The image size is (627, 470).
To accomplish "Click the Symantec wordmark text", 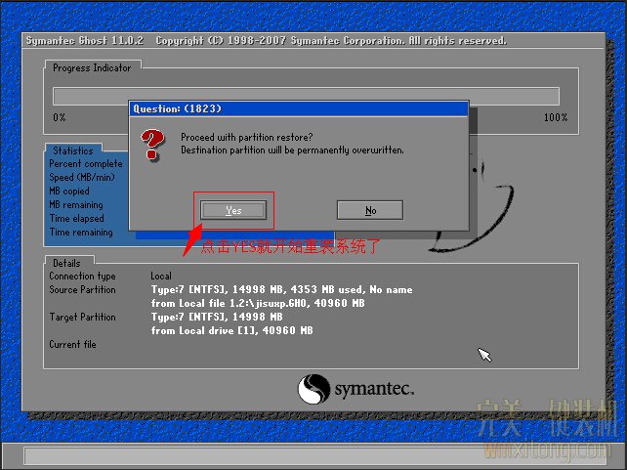I will (x=374, y=390).
